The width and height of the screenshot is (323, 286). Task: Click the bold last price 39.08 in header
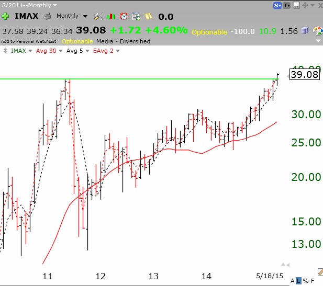click(x=91, y=30)
